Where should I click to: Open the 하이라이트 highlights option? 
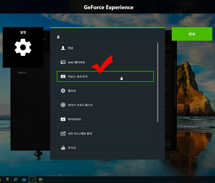(x=105, y=119)
